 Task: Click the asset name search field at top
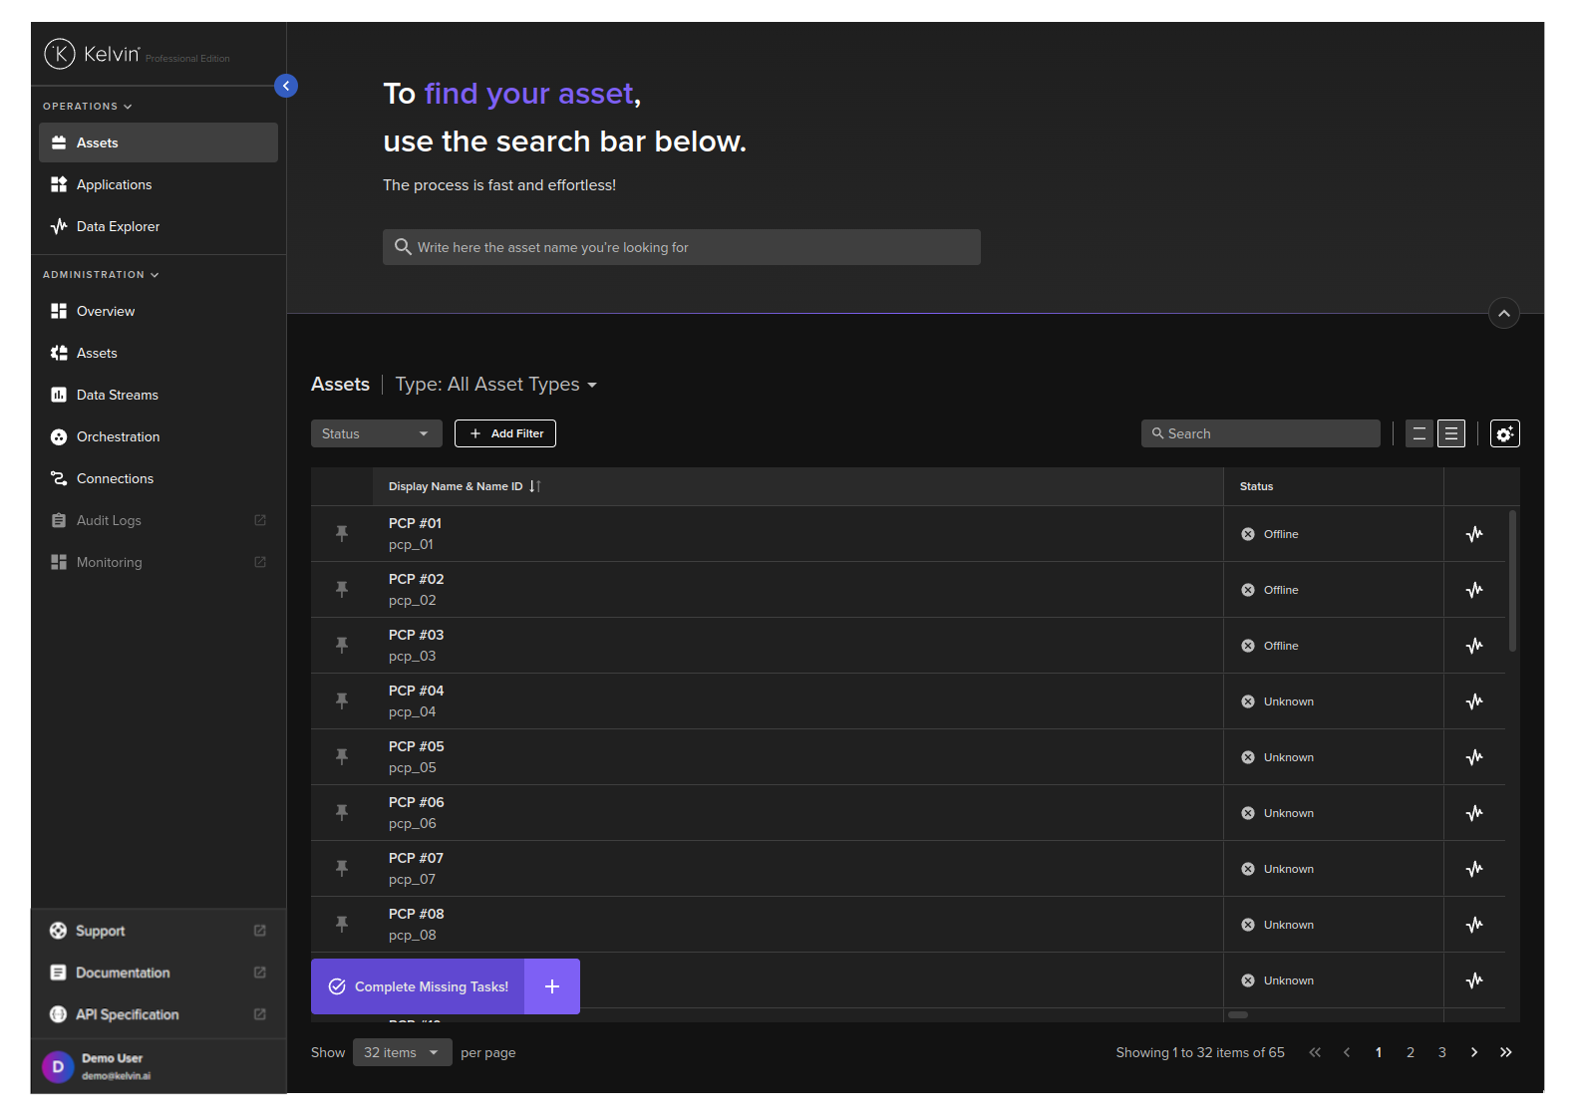click(x=682, y=247)
